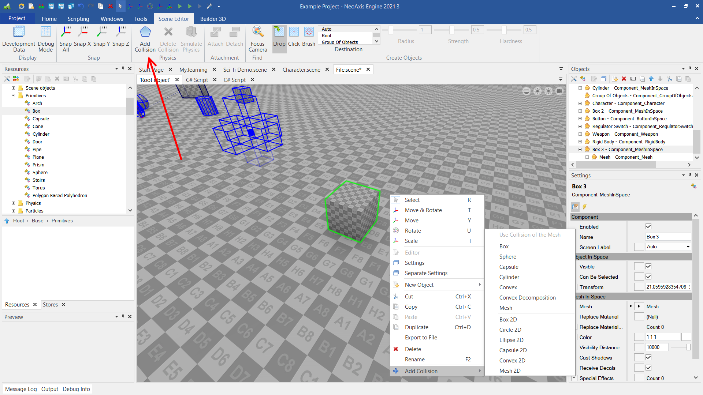This screenshot has height=395, width=703.
Task: Click red delete icon in Objects toolbar
Action: click(624, 79)
